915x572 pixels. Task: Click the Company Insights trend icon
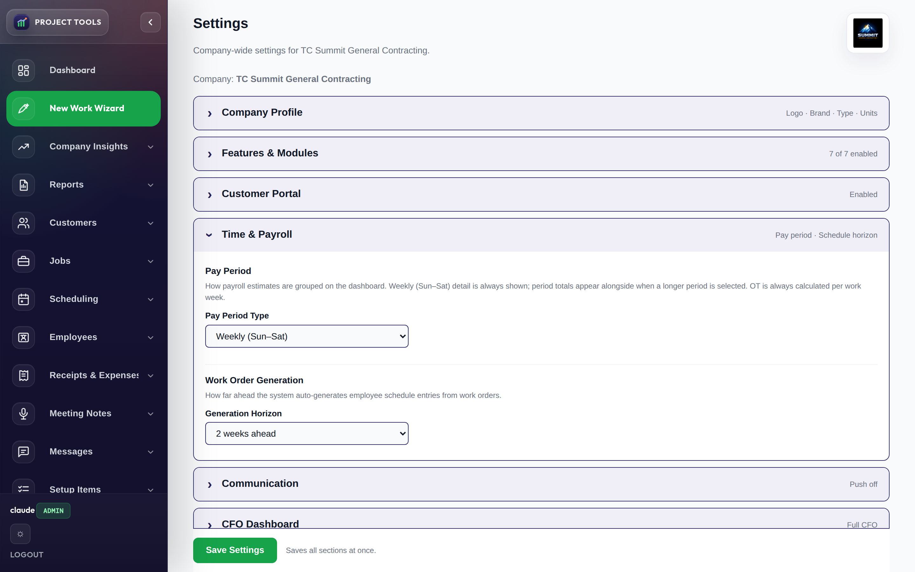24,147
